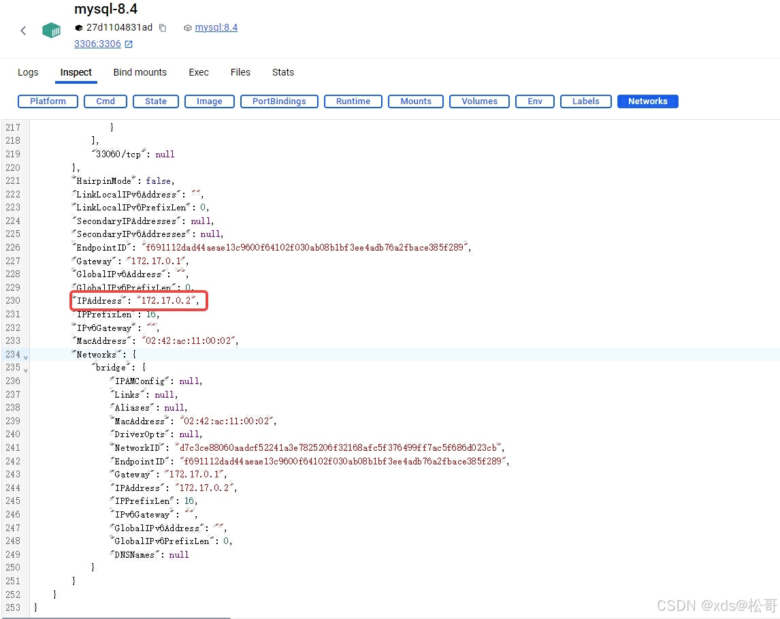Image resolution: width=780 pixels, height=619 pixels.
Task: Click the EndpointID value on line 226
Action: click(x=304, y=247)
